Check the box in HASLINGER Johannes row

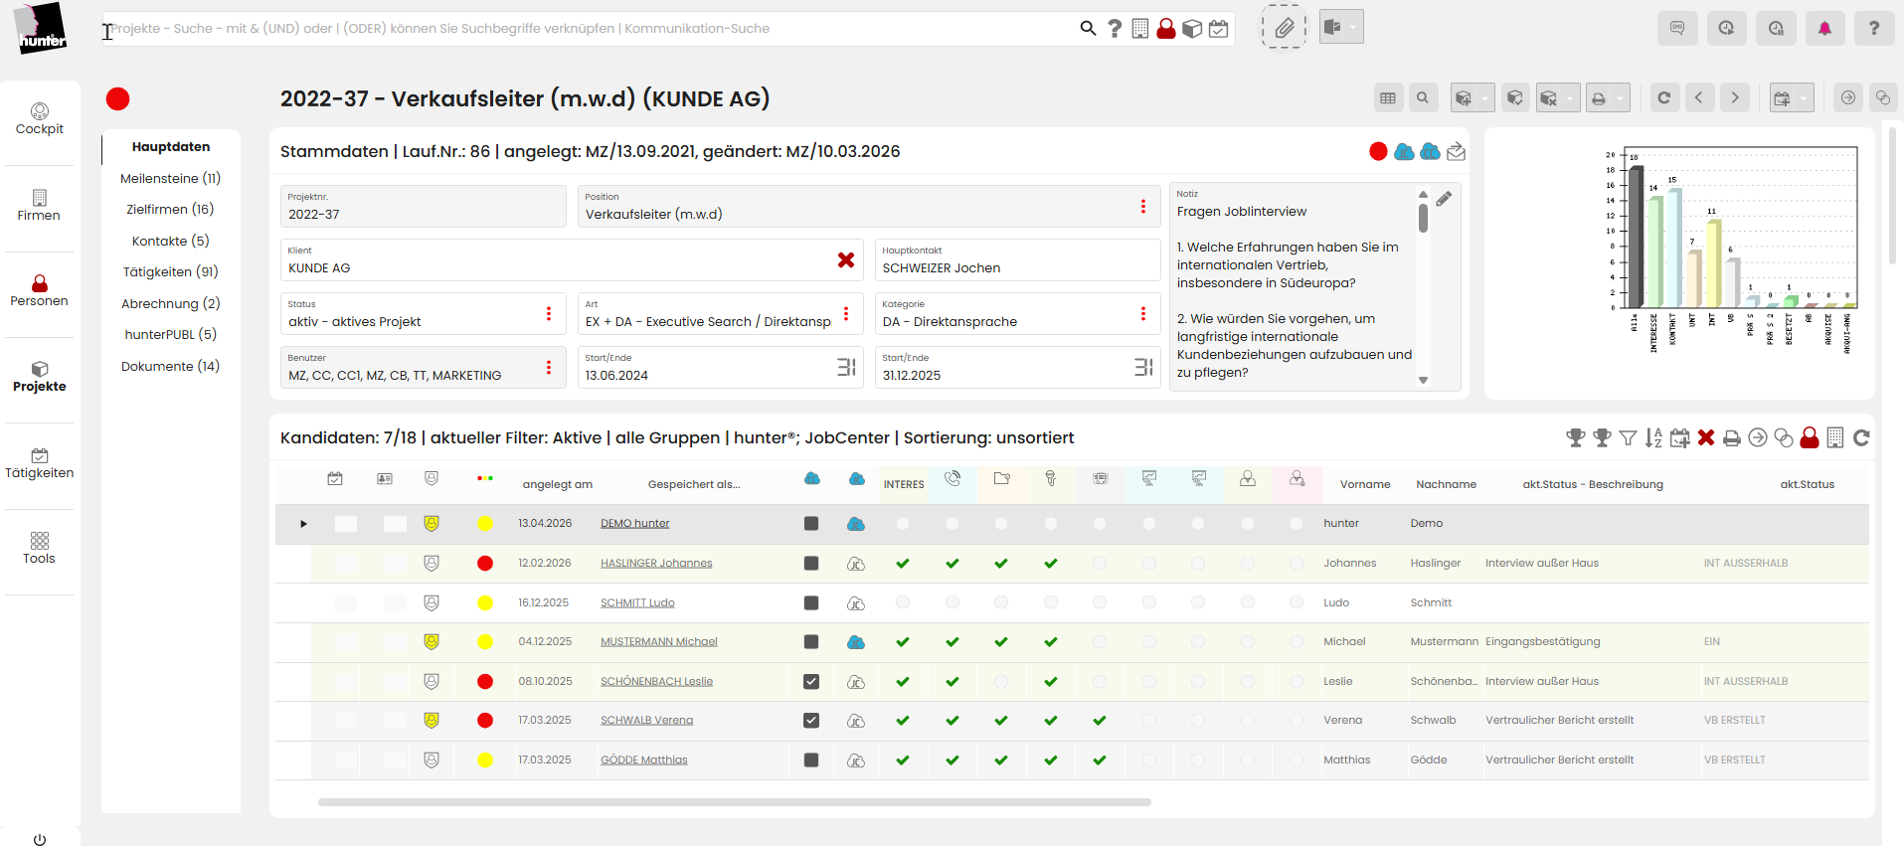pos(811,564)
